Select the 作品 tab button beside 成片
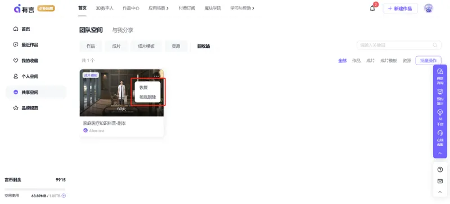Viewport: 450px width, 204px height. (x=91, y=46)
